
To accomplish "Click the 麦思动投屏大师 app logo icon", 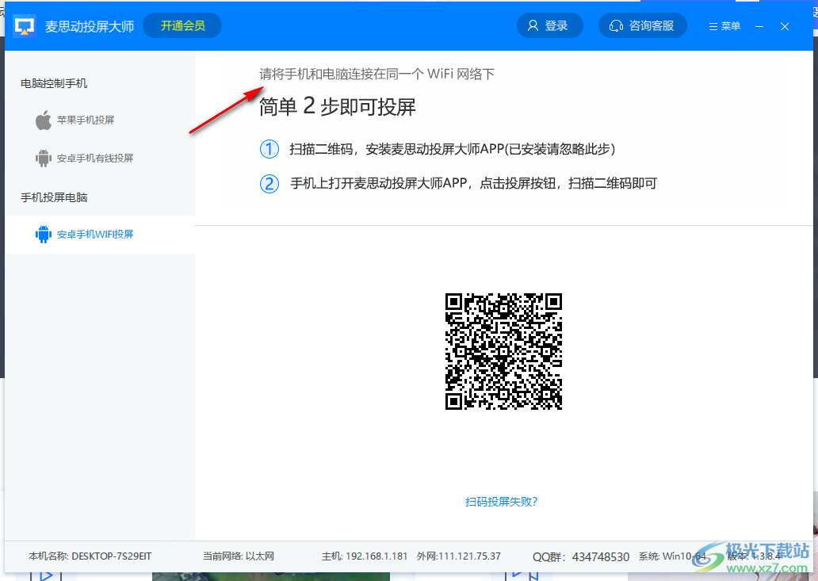I will click(24, 25).
